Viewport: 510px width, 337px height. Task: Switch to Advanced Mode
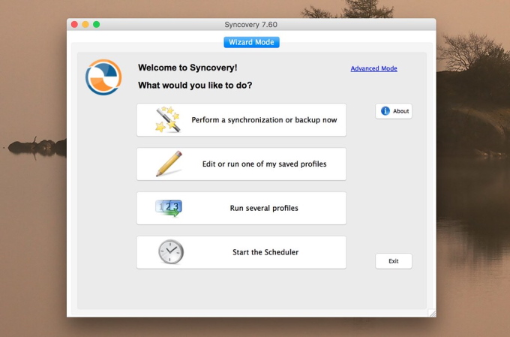pyautogui.click(x=373, y=68)
